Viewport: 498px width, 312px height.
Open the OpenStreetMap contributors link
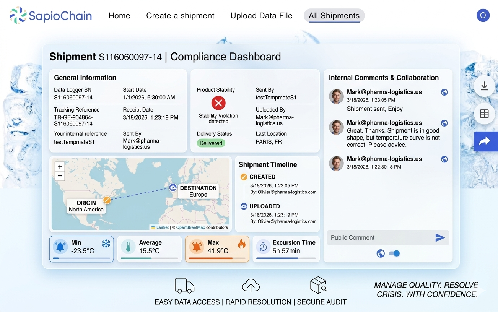pyautogui.click(x=190, y=227)
